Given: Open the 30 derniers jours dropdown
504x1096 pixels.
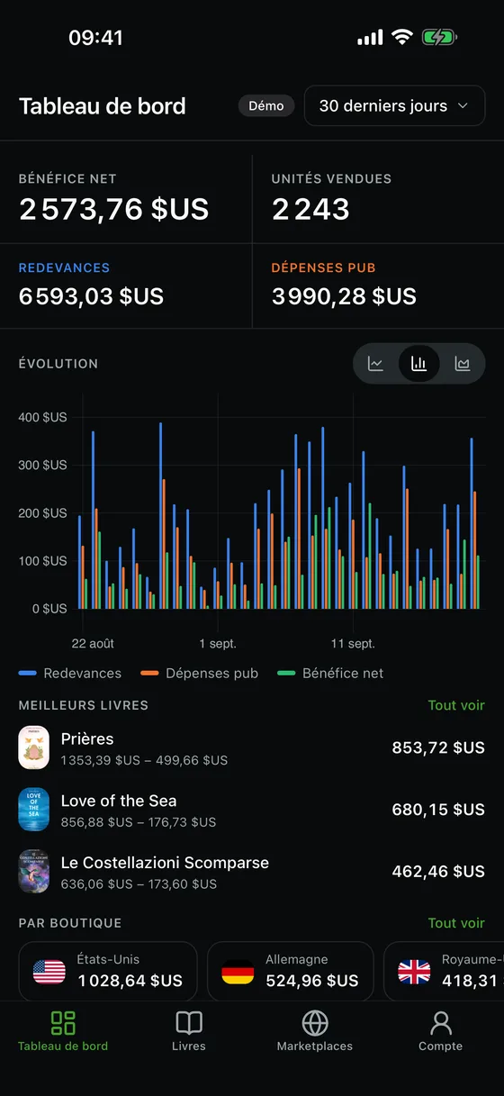Looking at the screenshot, I should (394, 105).
